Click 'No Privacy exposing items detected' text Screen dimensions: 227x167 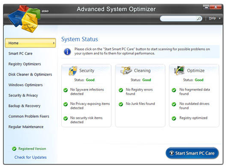pyautogui.click(x=90, y=106)
